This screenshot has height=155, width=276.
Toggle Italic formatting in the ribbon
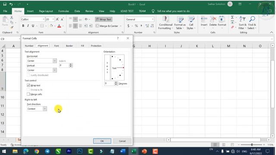pos(28,26)
